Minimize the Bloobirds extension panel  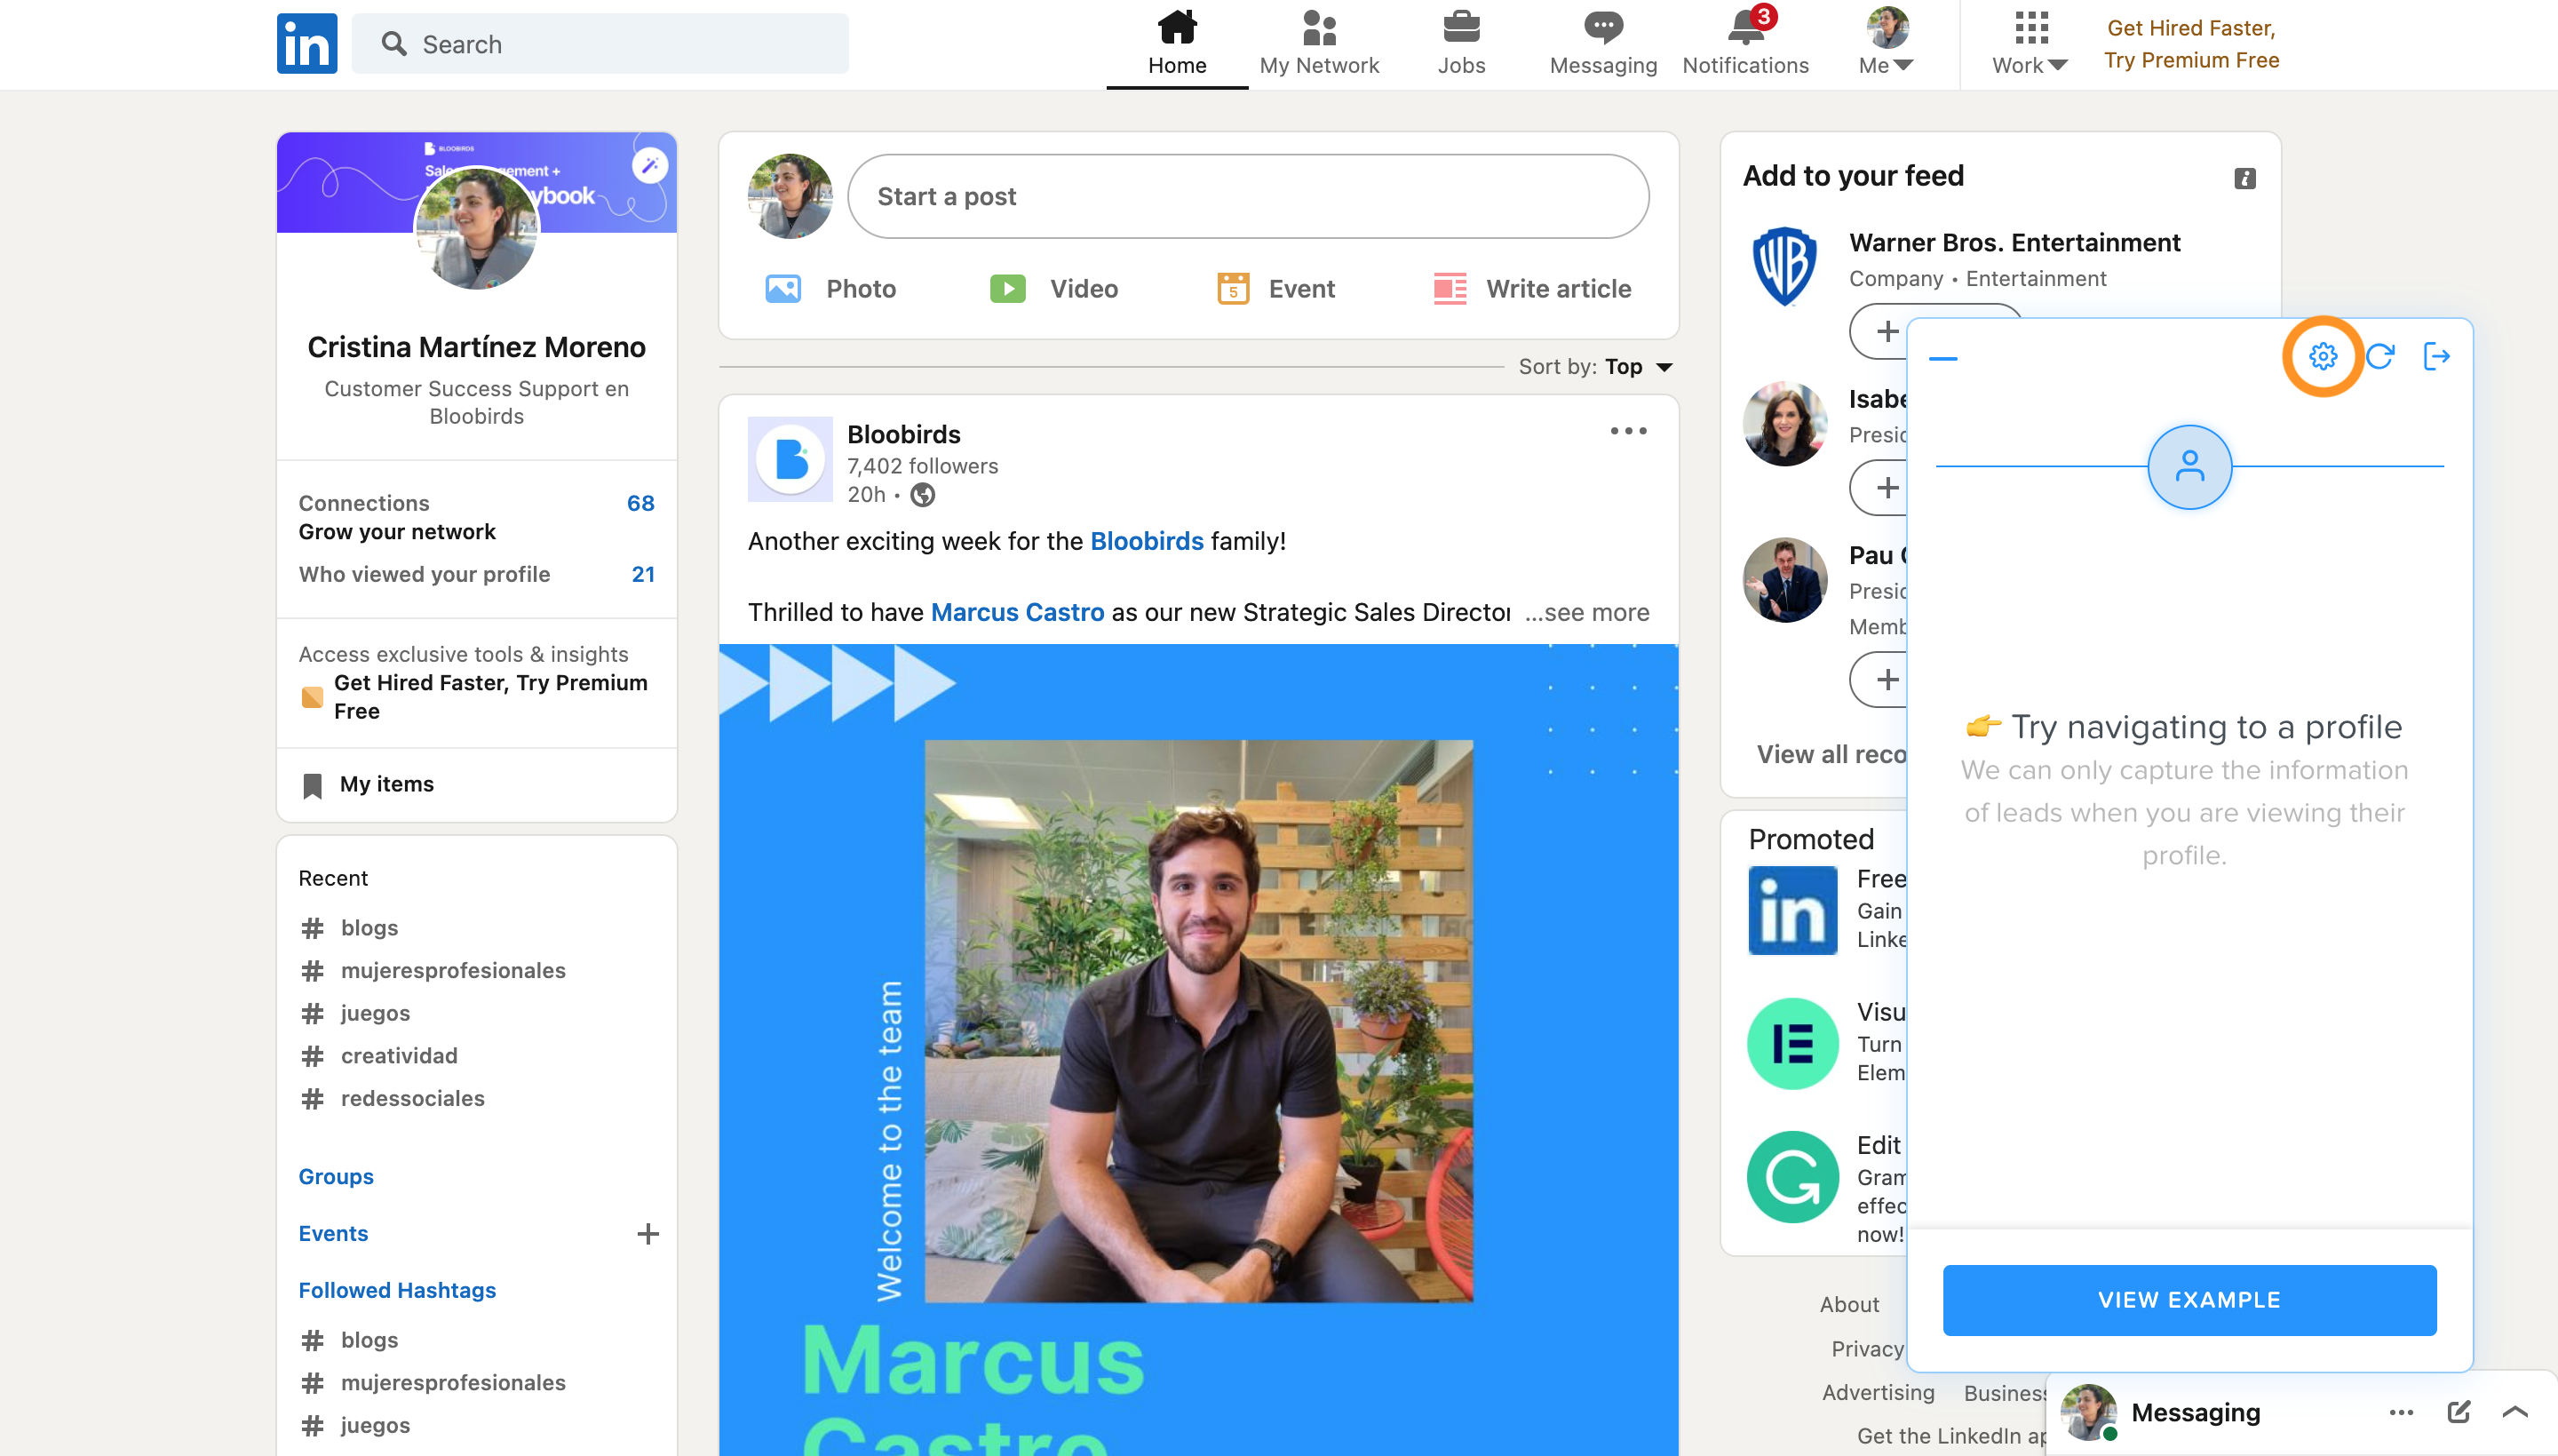click(x=1942, y=358)
